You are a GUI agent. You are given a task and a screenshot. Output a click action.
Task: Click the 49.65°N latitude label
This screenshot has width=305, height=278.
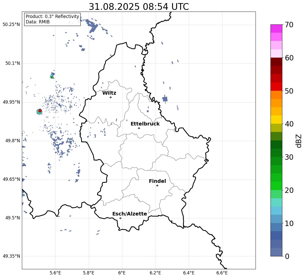(x=11, y=179)
